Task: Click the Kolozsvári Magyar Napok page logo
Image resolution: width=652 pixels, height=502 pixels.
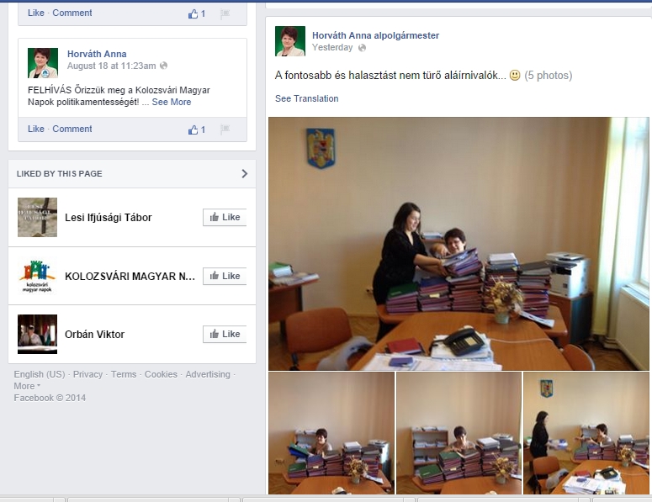Action: 37,276
